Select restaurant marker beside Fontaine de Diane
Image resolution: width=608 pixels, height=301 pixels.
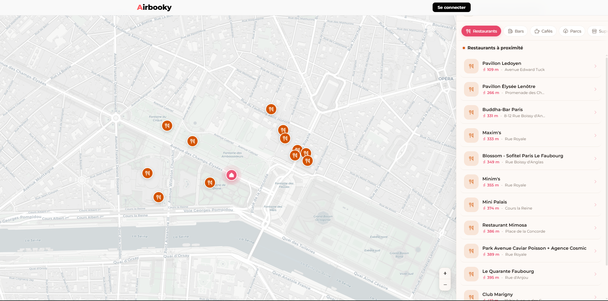pyautogui.click(x=210, y=183)
